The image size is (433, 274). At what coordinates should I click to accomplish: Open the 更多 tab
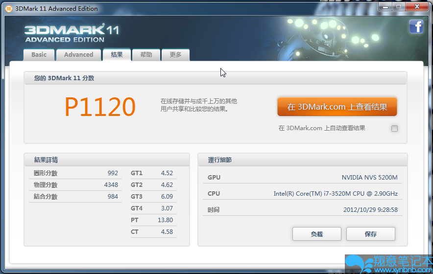pyautogui.click(x=175, y=55)
